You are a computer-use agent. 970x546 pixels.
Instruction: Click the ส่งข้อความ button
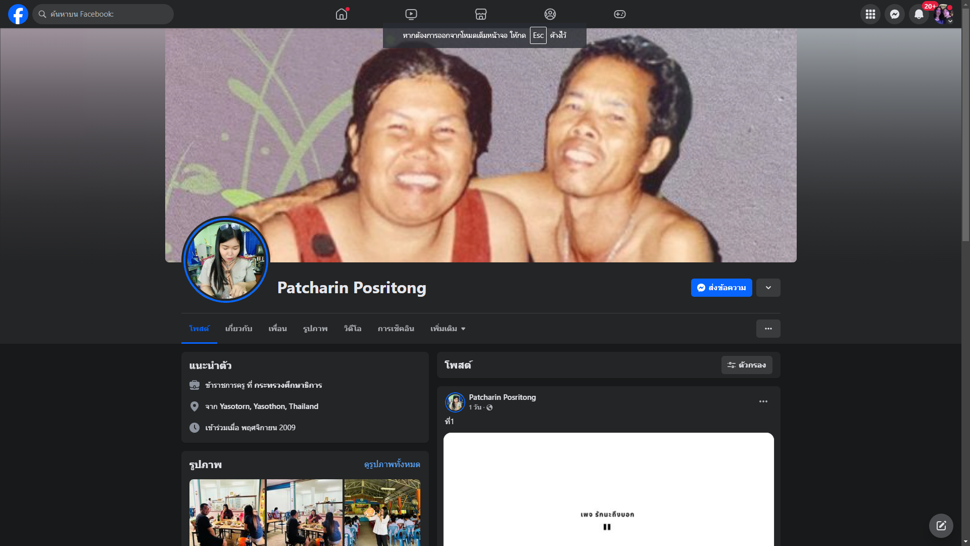point(721,288)
